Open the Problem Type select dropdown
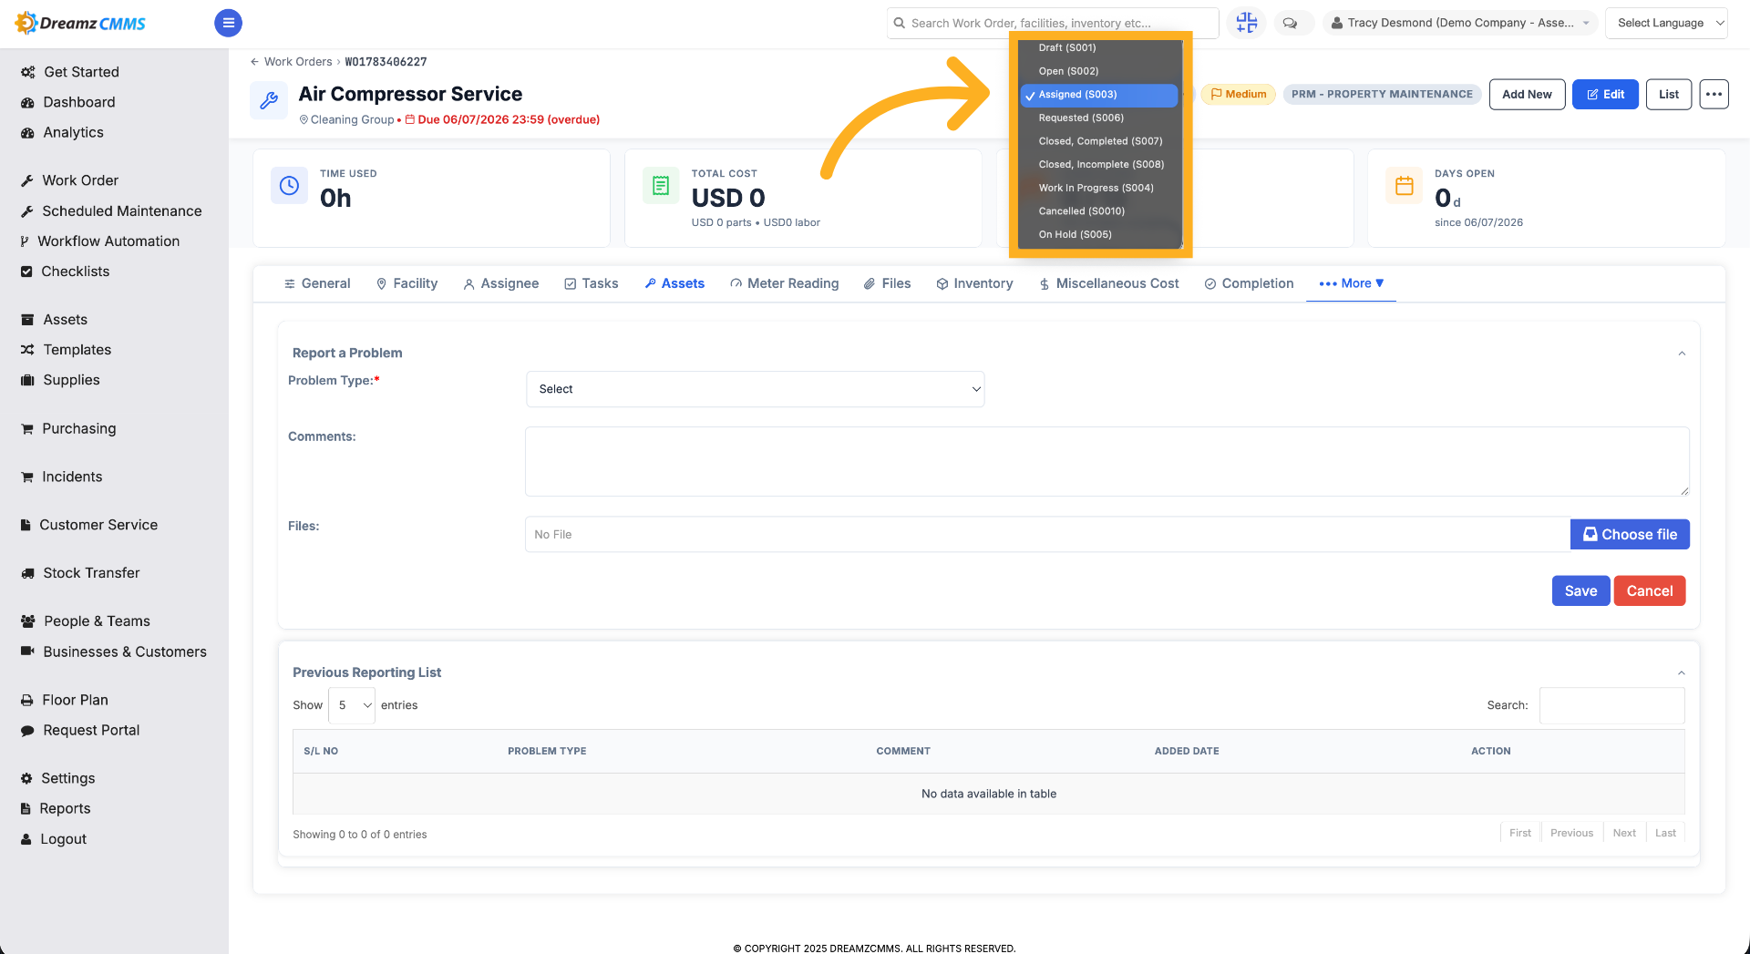 (x=755, y=389)
